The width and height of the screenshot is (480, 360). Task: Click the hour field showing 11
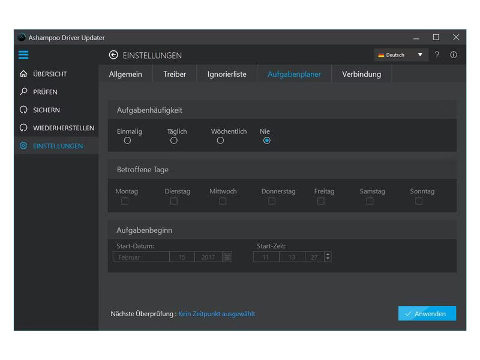pyautogui.click(x=266, y=257)
